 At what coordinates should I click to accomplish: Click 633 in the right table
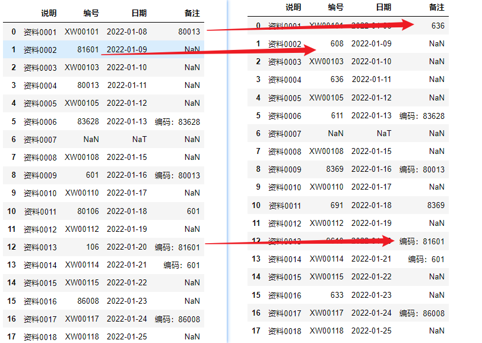tap(337, 295)
